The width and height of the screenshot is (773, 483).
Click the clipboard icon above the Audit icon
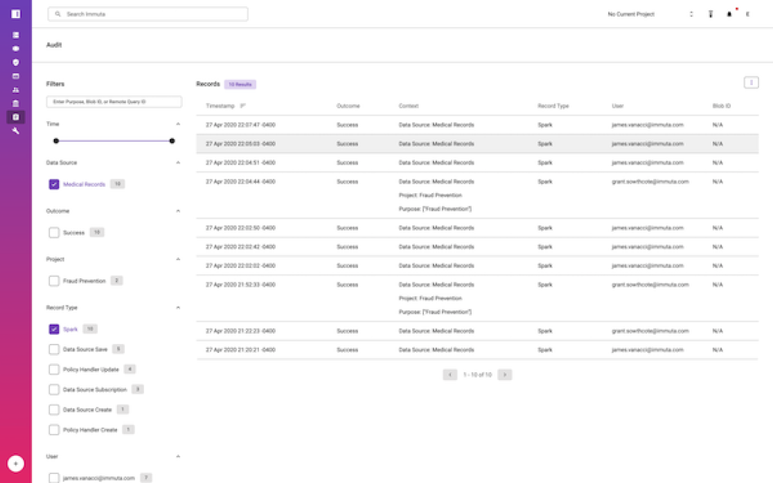tap(15, 104)
